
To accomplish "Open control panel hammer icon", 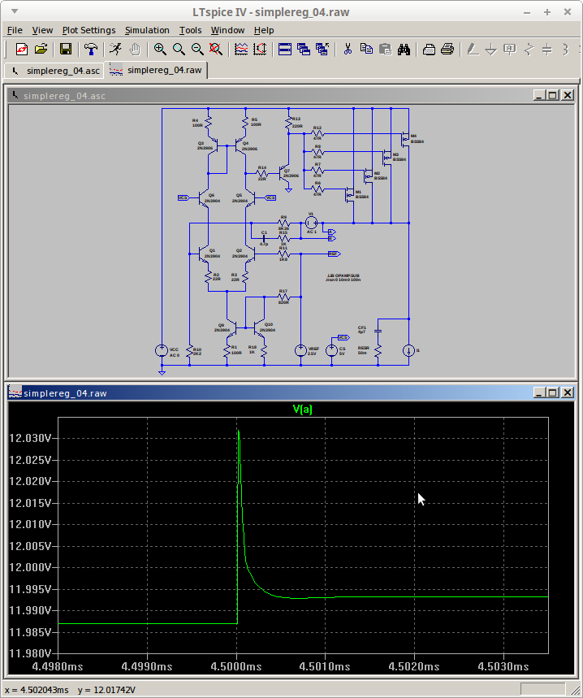I will click(x=91, y=50).
